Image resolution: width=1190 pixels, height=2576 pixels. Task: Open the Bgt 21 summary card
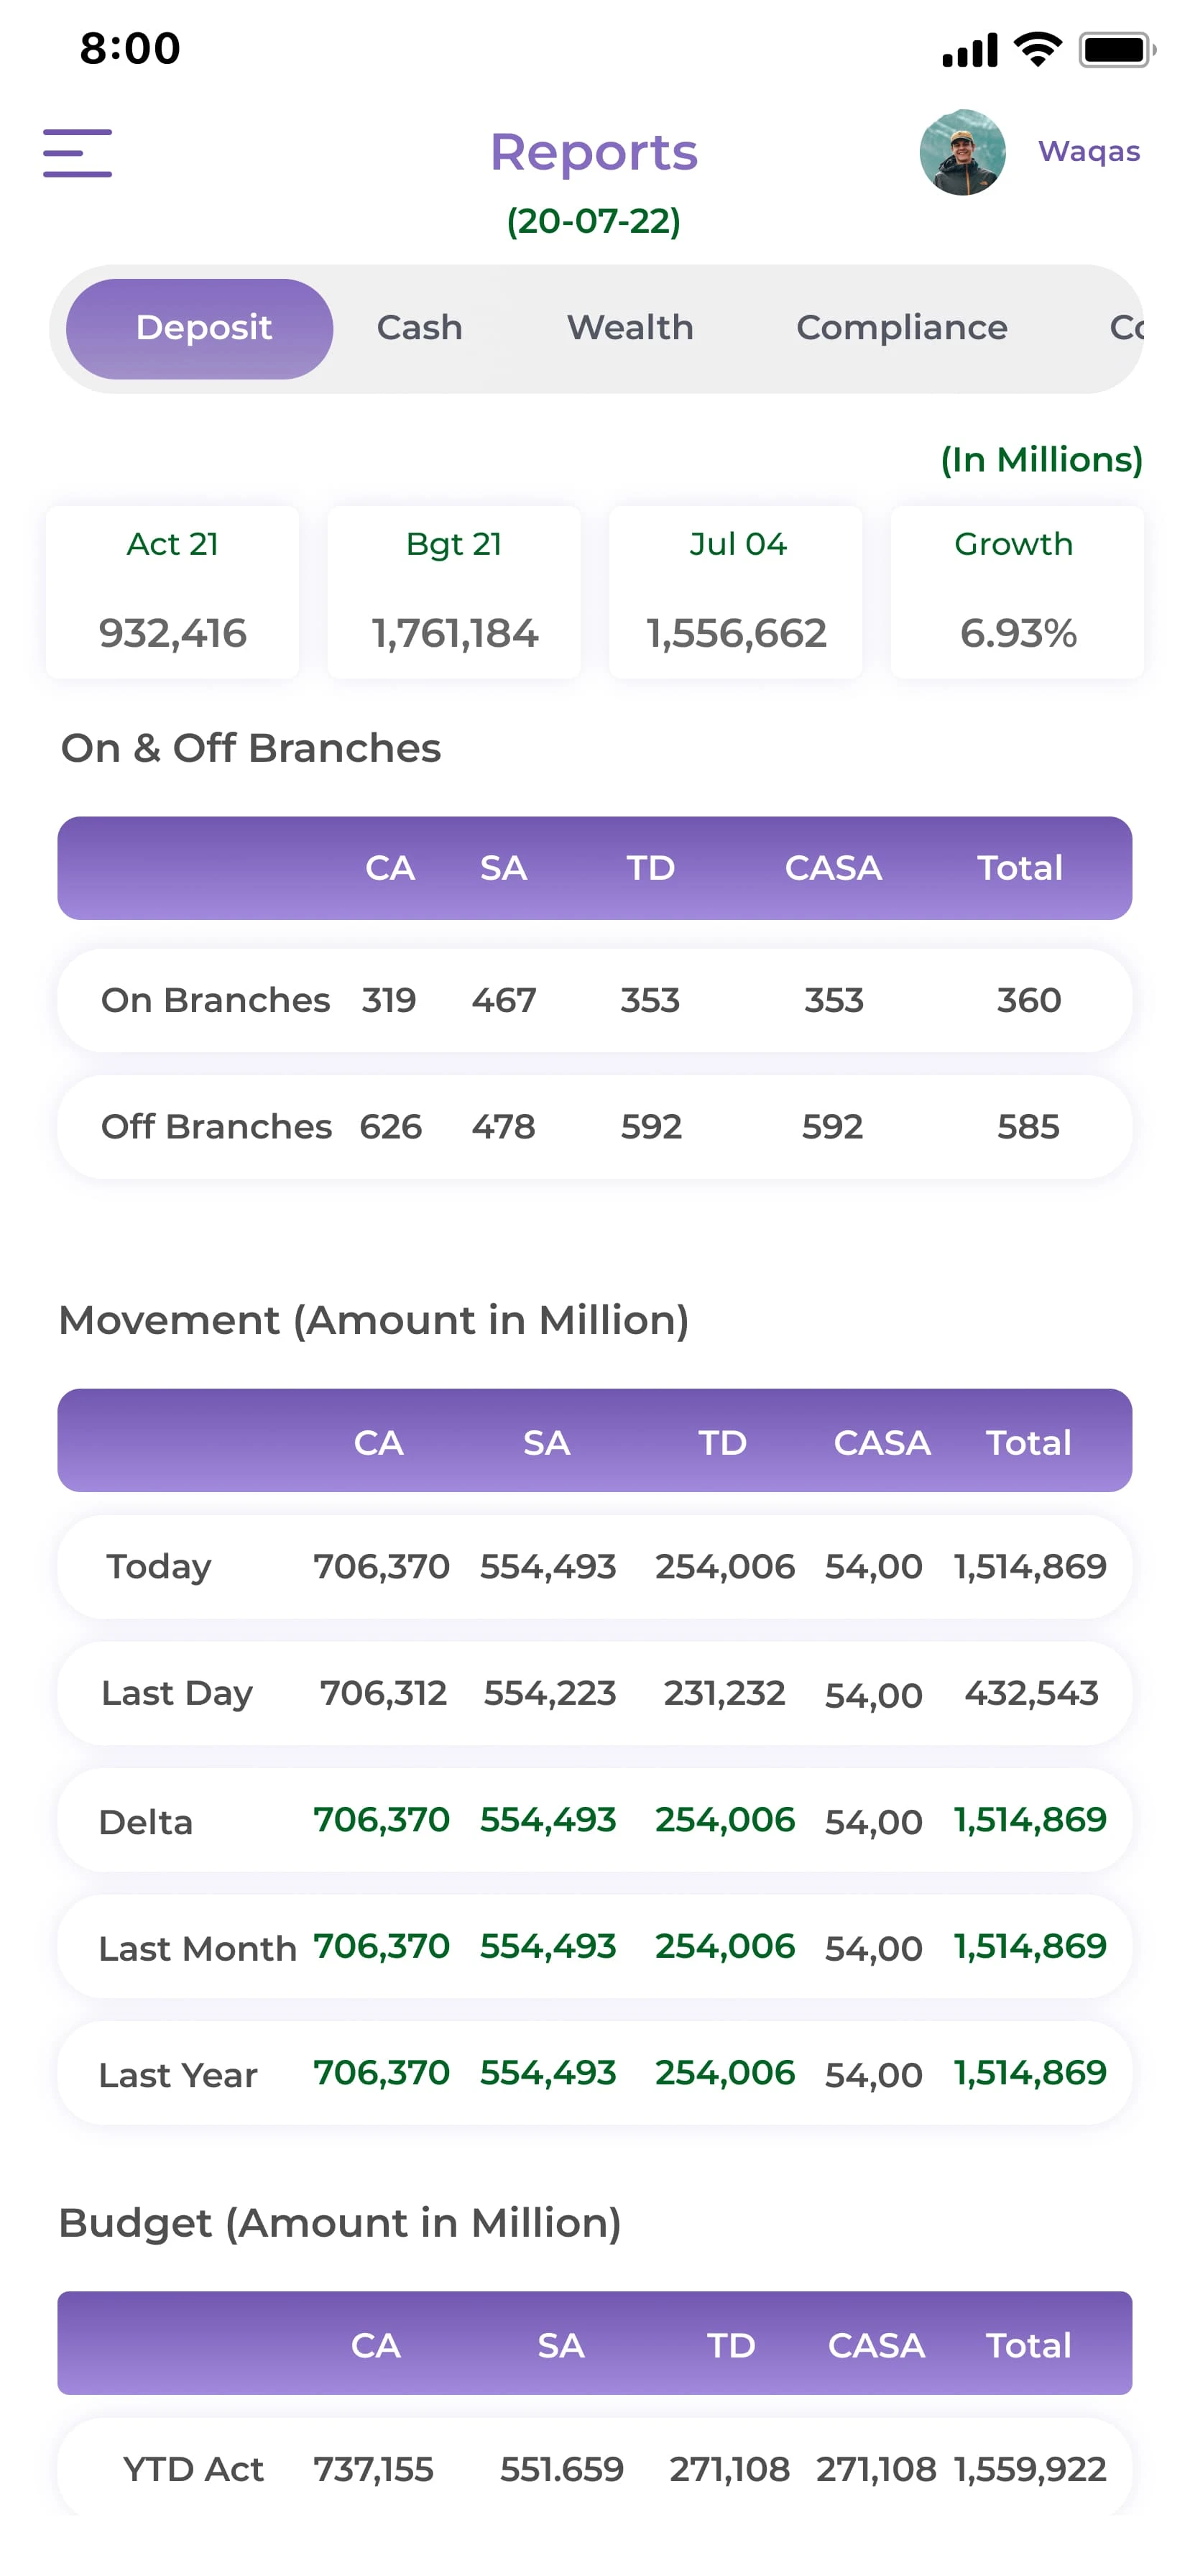tap(454, 592)
